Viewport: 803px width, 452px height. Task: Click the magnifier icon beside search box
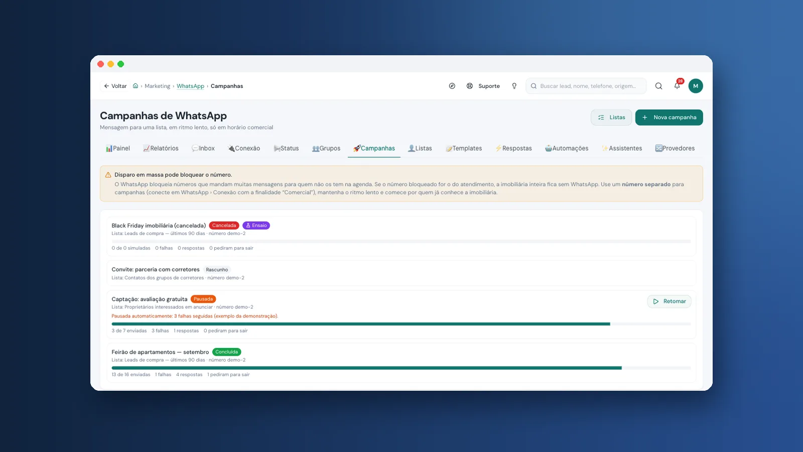tap(658, 86)
